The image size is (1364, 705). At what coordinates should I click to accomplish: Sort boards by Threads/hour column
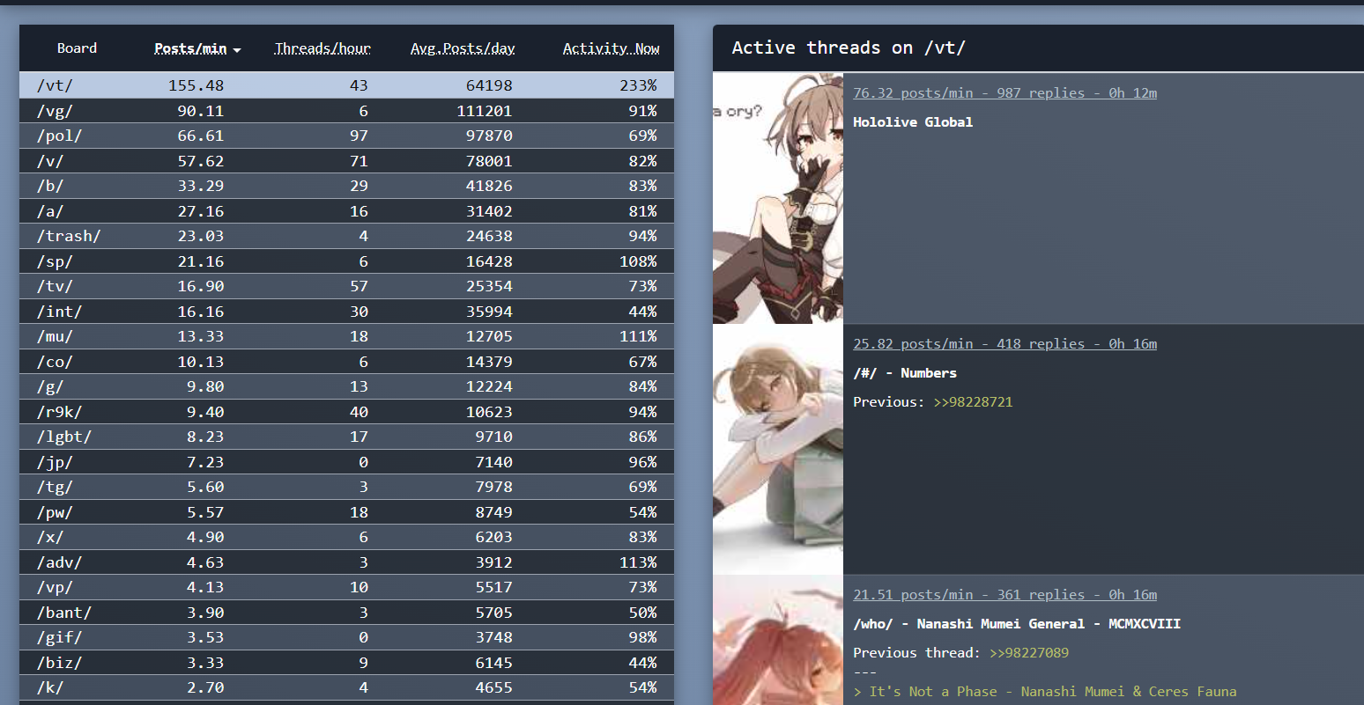point(322,48)
